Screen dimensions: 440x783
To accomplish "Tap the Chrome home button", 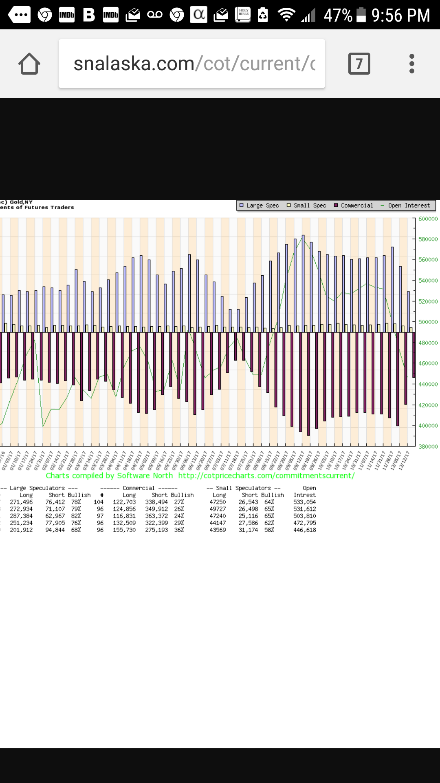I will (29, 64).
